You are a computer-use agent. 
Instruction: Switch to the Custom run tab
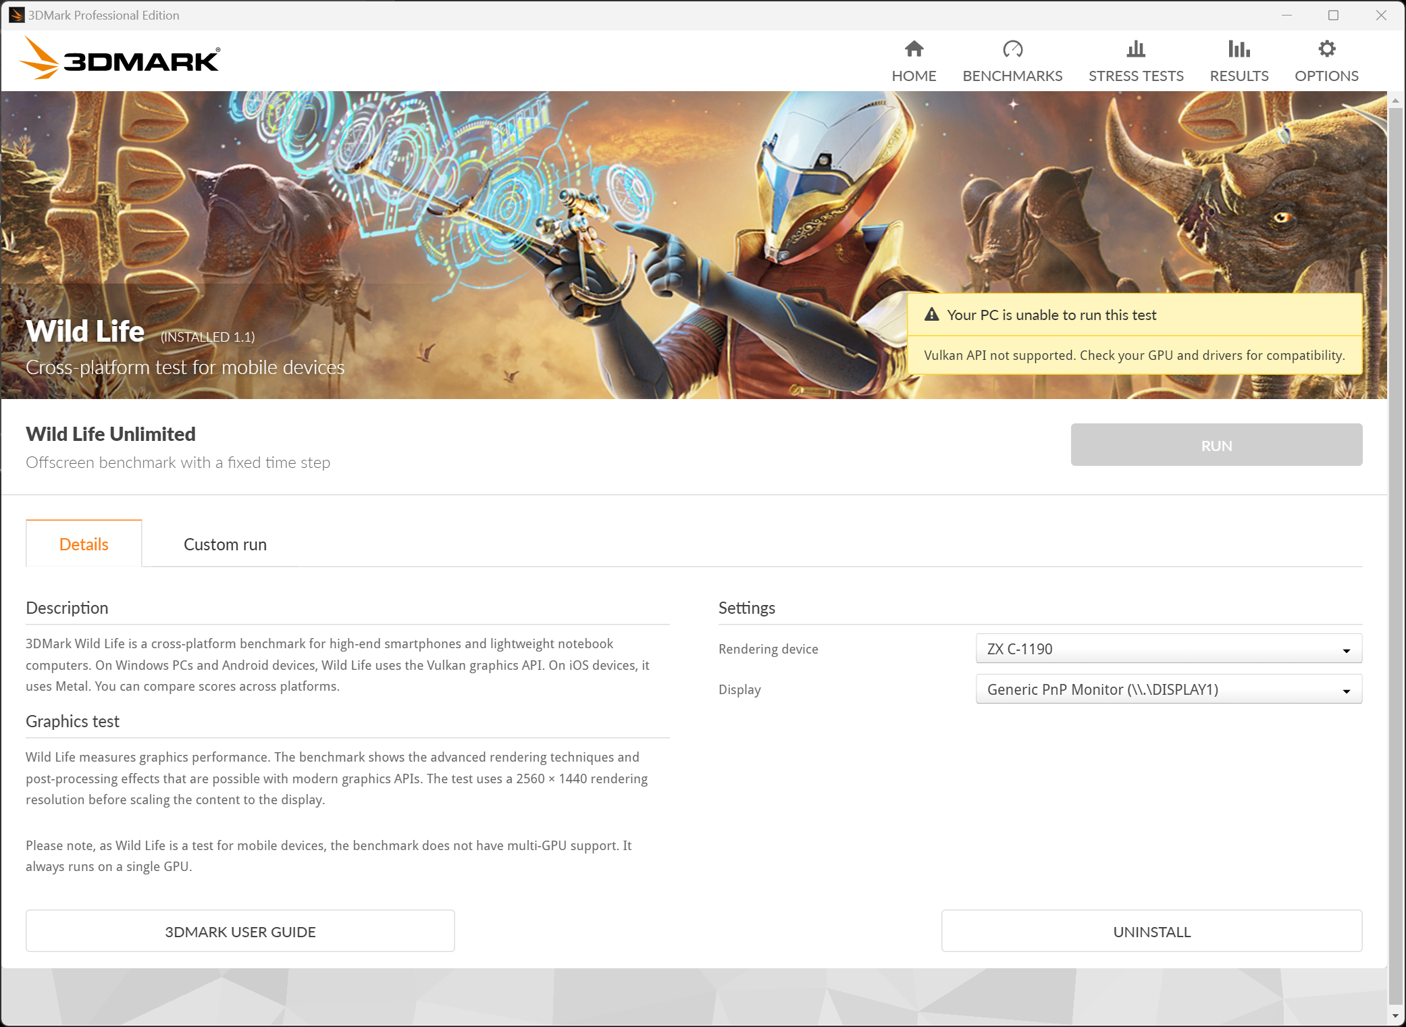pos(225,544)
